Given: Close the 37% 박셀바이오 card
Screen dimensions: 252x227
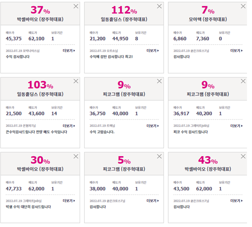Looking at the screenshot, I should point(76,6).
